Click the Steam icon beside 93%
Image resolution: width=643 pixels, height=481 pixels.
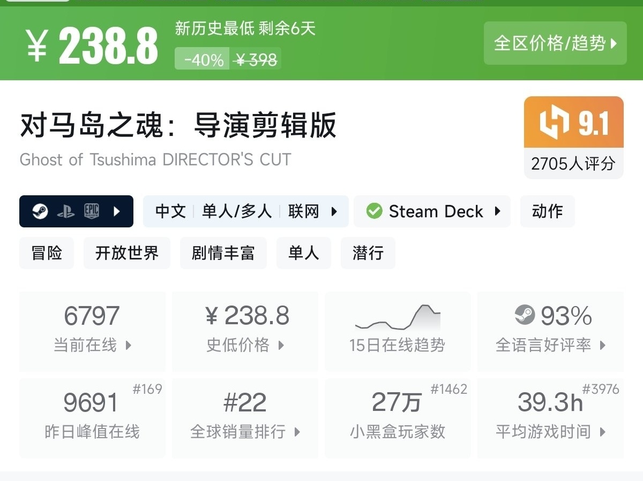[525, 315]
